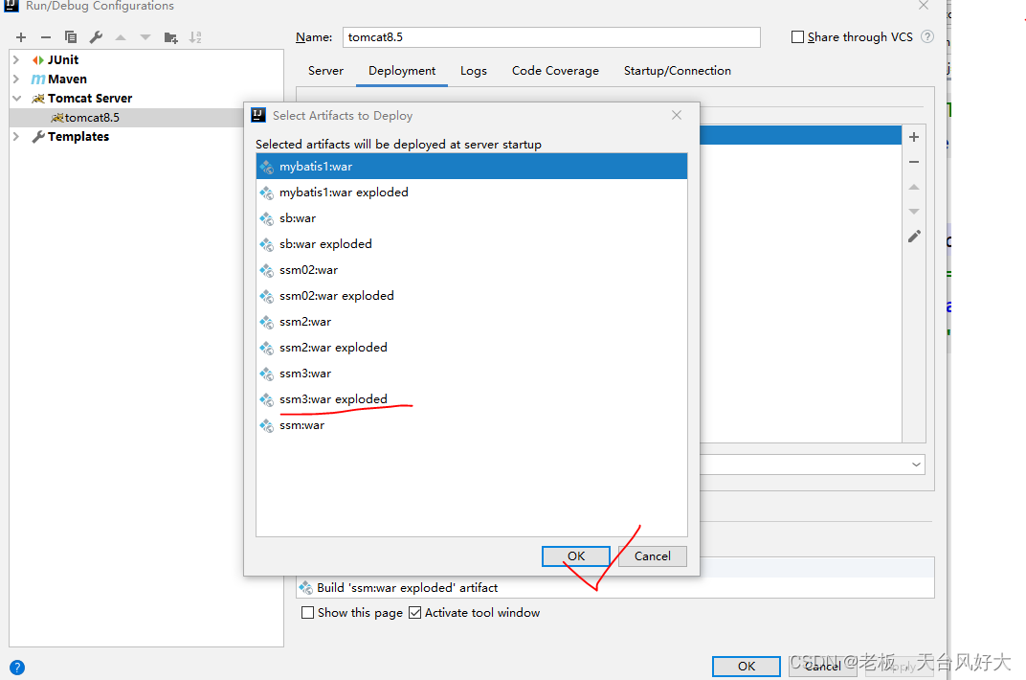Collapse the Tomcat Server tree node
The image size is (1026, 680).
[x=16, y=99]
